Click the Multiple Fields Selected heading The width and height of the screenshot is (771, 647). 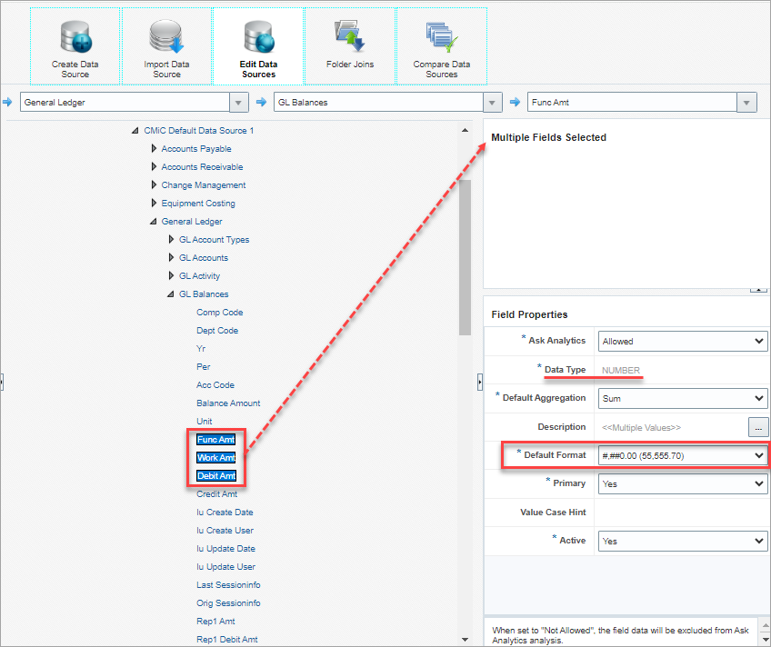click(x=549, y=137)
